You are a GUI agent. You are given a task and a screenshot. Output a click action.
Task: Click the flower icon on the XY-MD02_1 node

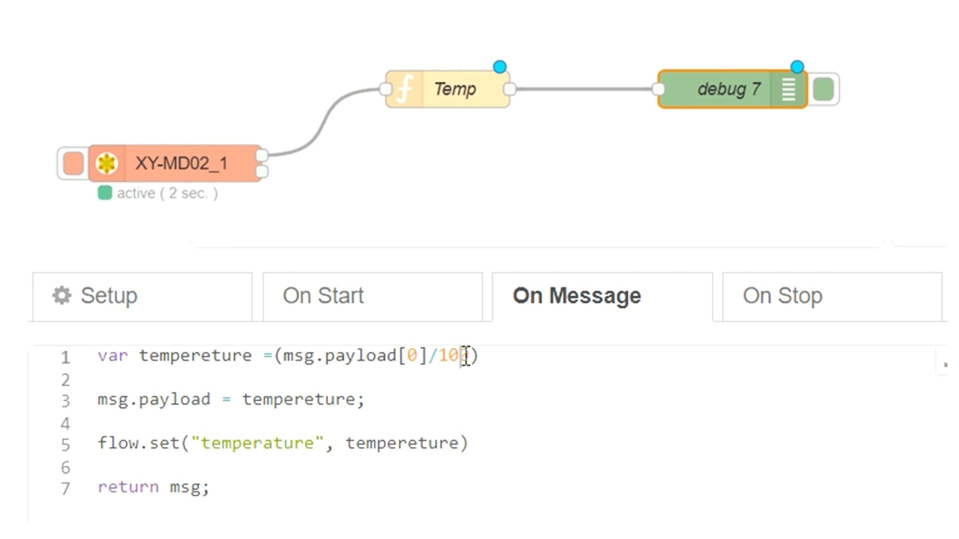tap(106, 164)
